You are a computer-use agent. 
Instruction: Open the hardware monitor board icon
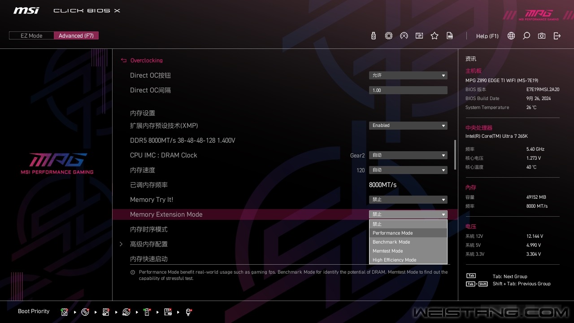[x=419, y=36]
